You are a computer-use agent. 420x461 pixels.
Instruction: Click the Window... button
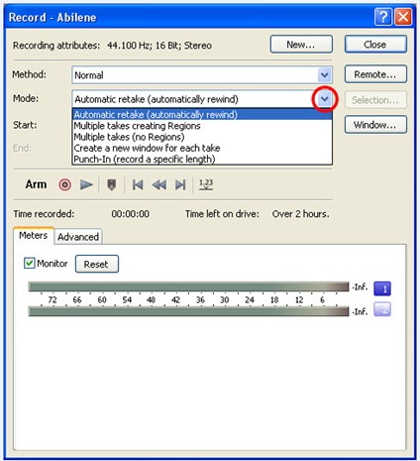click(375, 125)
